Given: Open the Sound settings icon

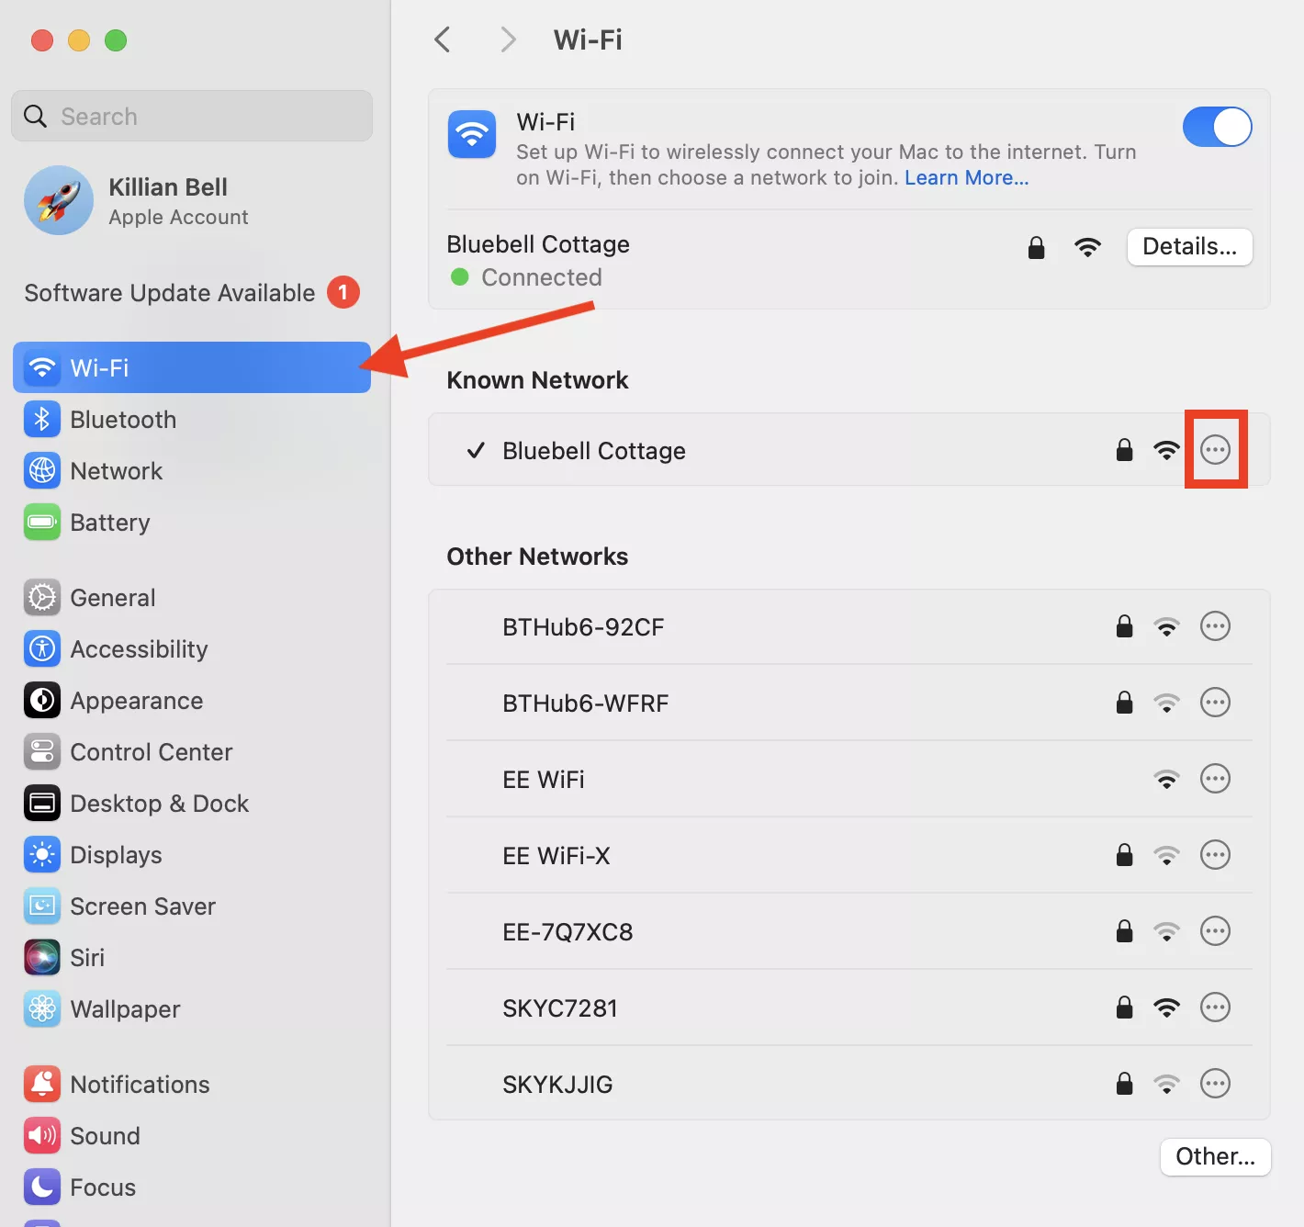Looking at the screenshot, I should click(x=42, y=1136).
